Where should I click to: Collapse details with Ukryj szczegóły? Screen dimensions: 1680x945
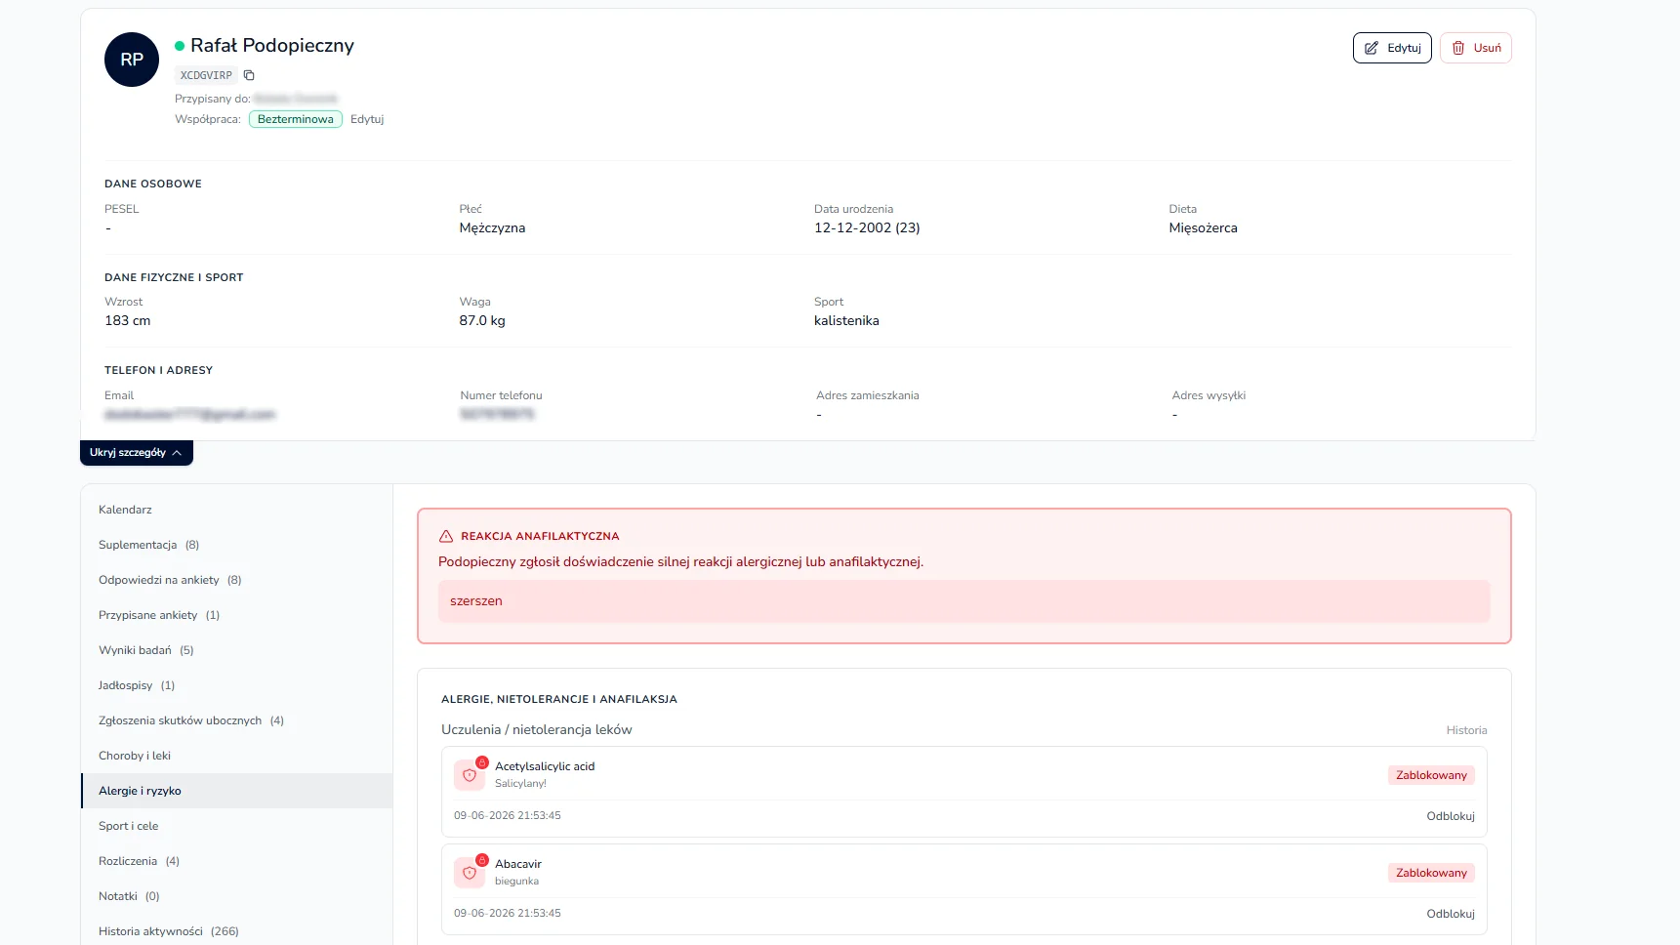[137, 453]
